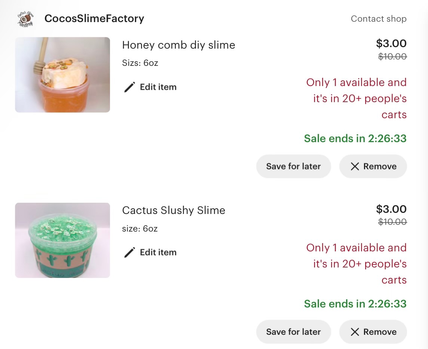This screenshot has height=349, width=428.
Task: Click the Honey comb diy slime title
Action: coord(178,45)
